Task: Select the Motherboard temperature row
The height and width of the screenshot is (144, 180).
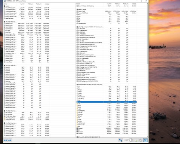Action: point(106,97)
